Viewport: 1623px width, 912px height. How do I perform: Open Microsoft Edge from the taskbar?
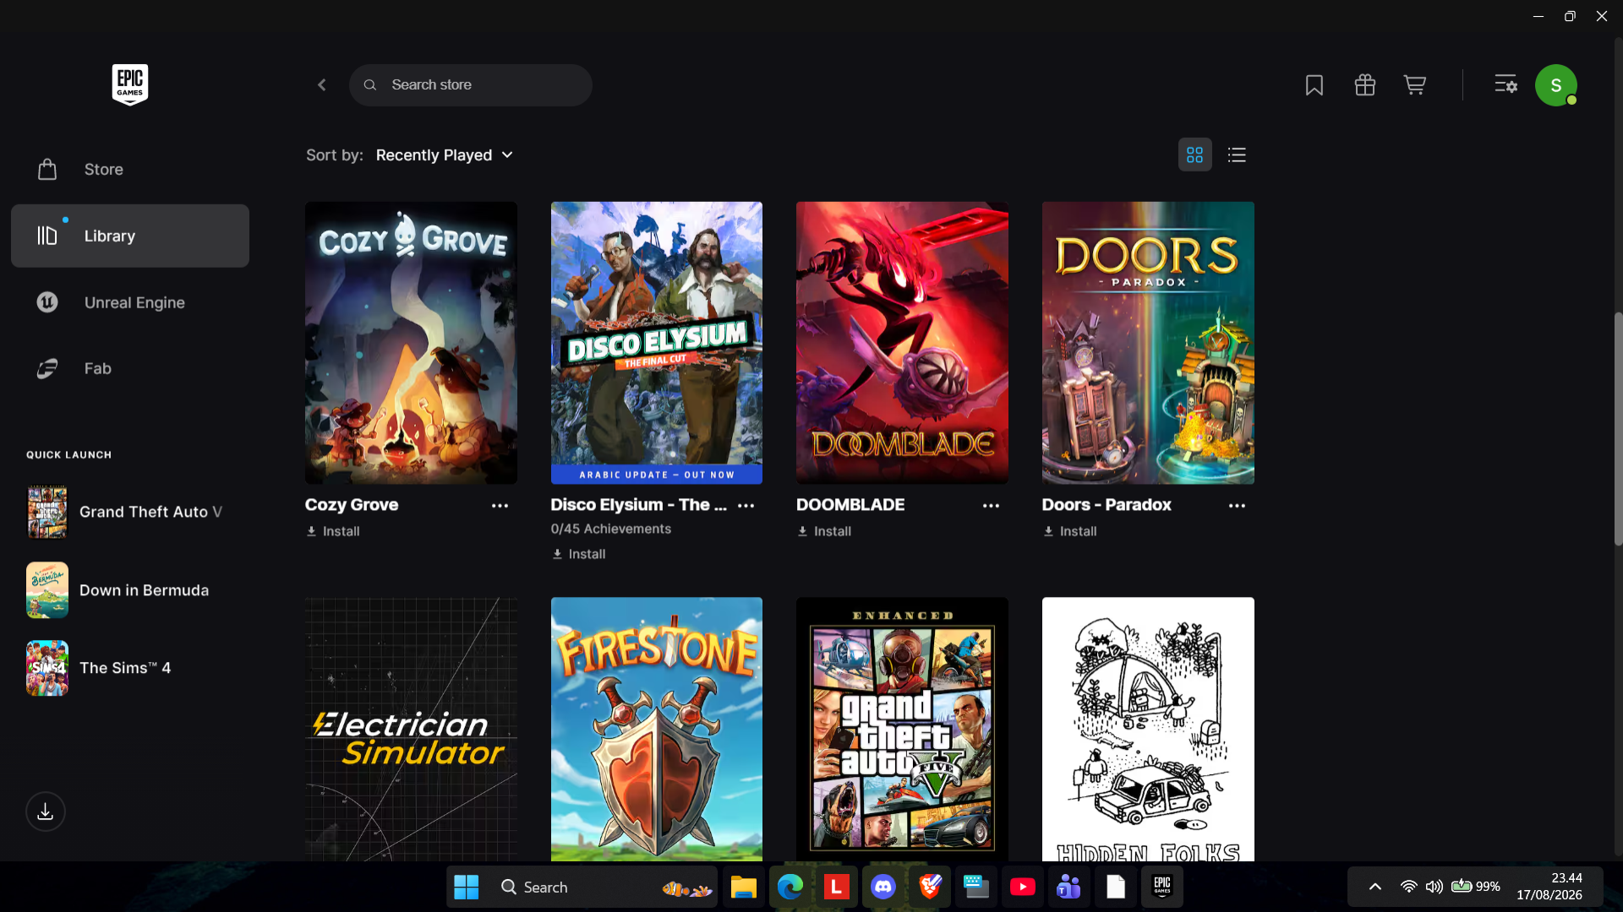pos(790,888)
